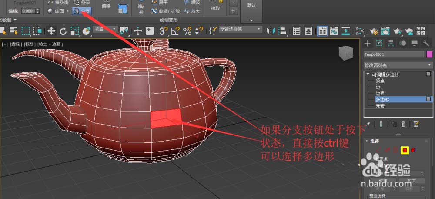Click the Render Production teapot icon
Image resolution: width=435 pixels, height=199 pixels.
(x=397, y=31)
